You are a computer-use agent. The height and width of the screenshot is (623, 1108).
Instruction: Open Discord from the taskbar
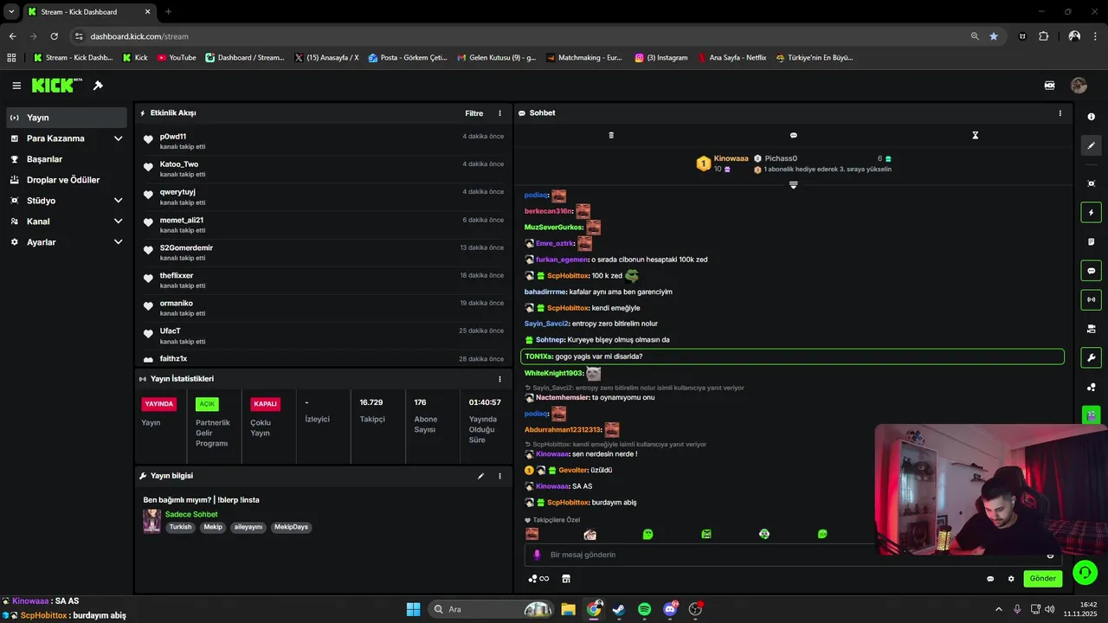click(671, 609)
